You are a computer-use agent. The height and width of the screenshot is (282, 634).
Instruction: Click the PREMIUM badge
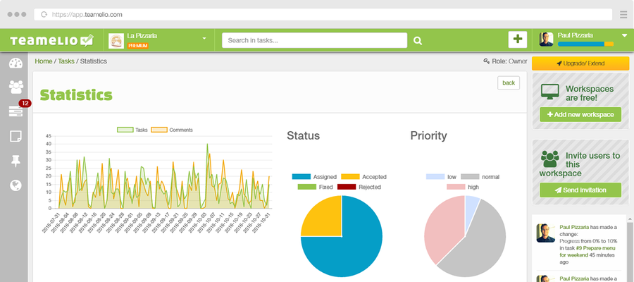[x=138, y=46]
